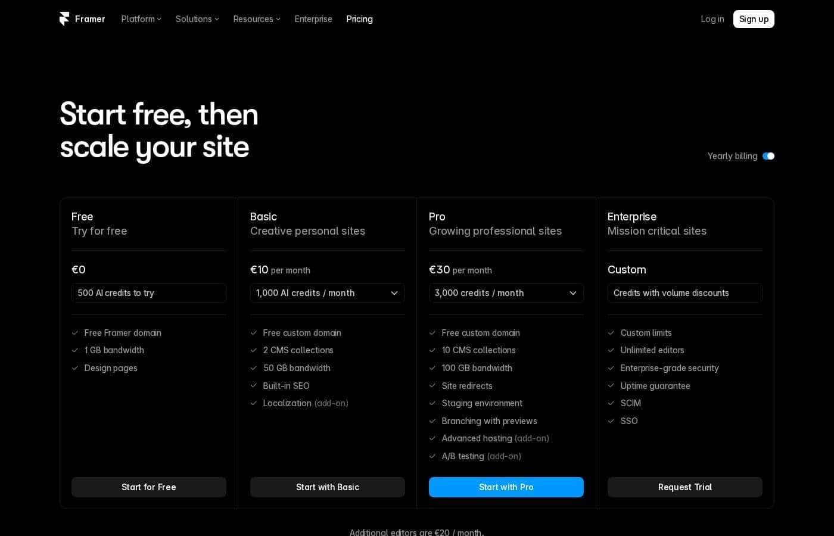Click the Sign up button
The width and height of the screenshot is (834, 536).
pyautogui.click(x=754, y=19)
